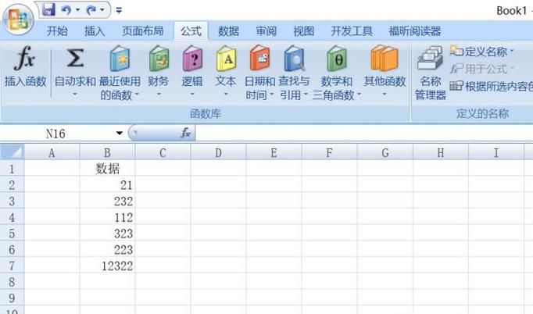Select column F header
This screenshot has height=314, width=533.
[329, 152]
